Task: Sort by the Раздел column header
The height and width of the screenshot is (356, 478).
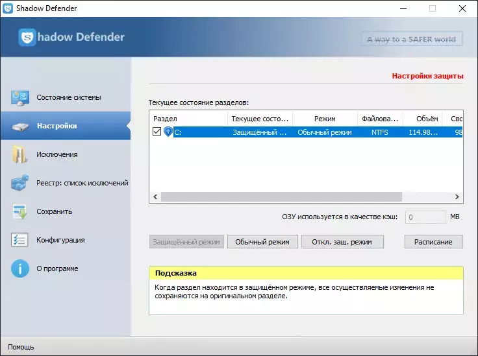Action: point(188,119)
